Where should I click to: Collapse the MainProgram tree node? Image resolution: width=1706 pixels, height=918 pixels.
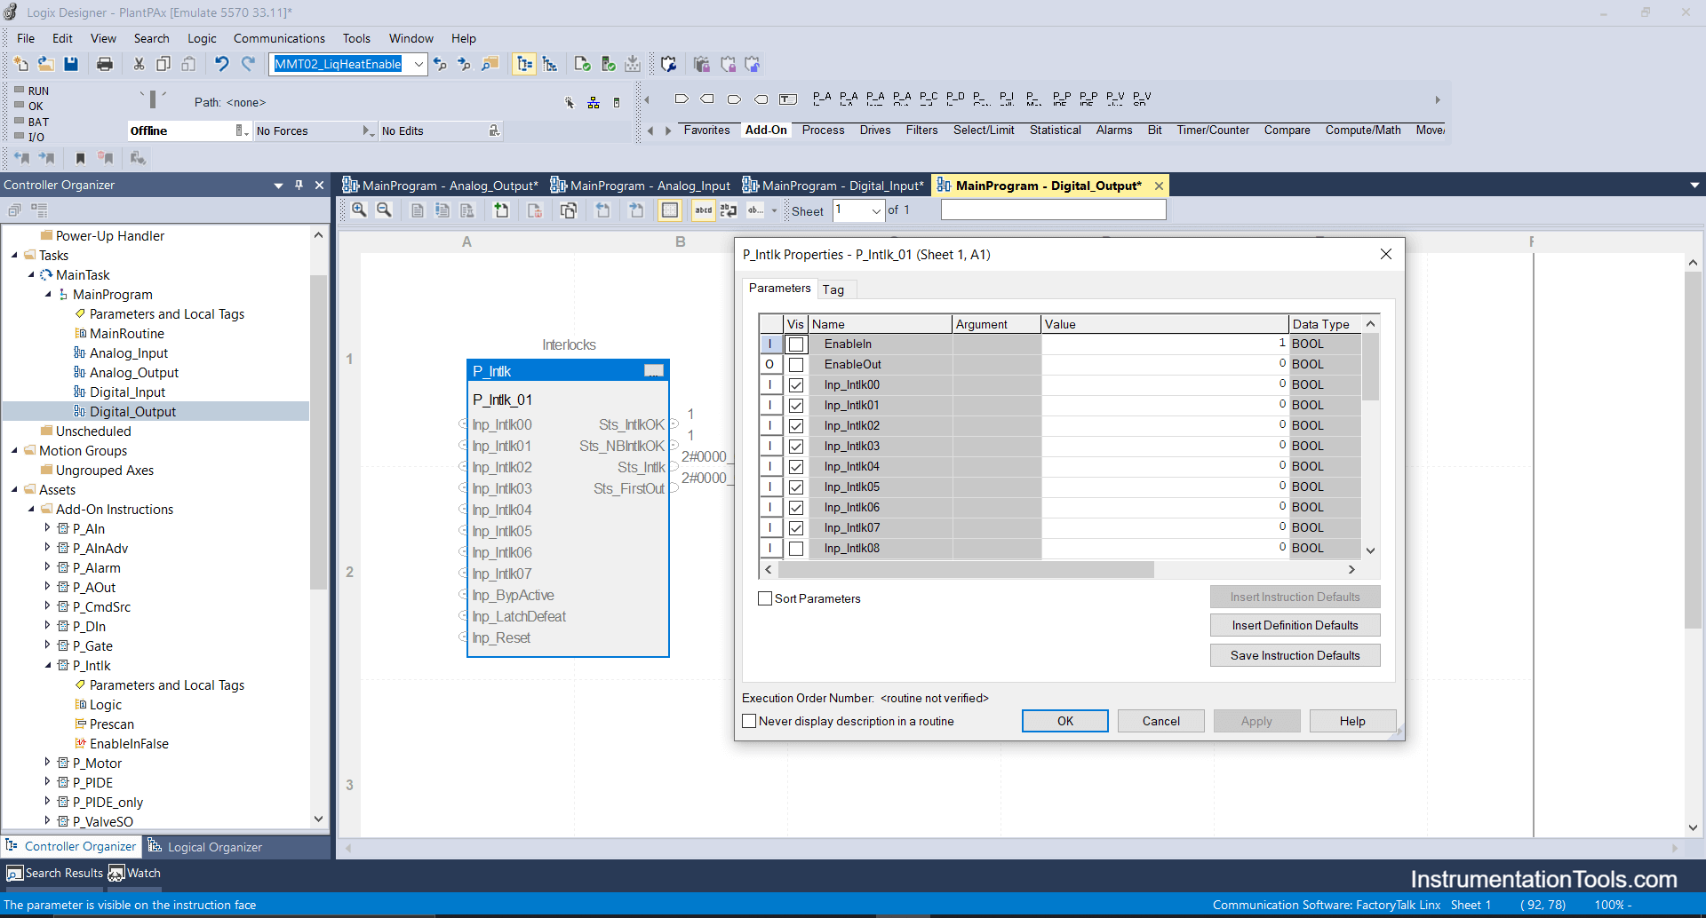pyautogui.click(x=48, y=294)
